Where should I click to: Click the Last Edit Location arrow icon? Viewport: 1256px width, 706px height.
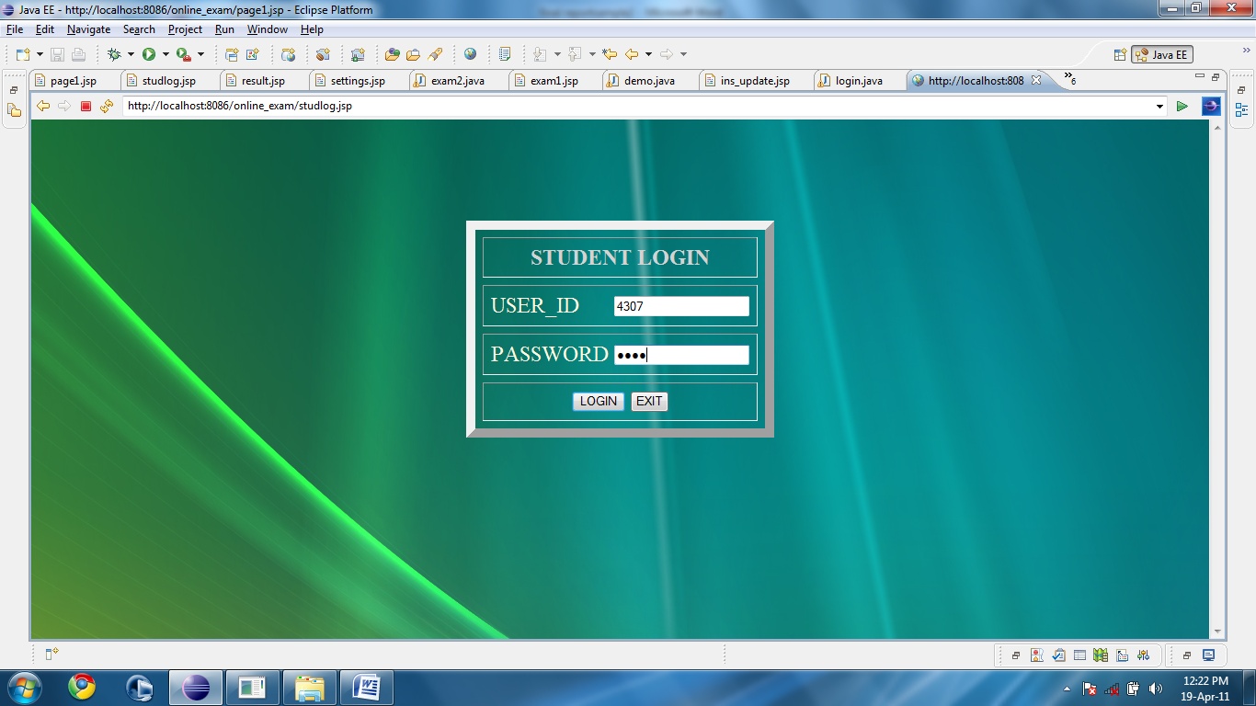point(609,54)
